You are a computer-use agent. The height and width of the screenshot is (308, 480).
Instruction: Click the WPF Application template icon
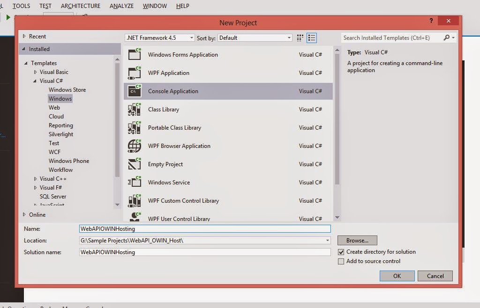click(x=135, y=73)
